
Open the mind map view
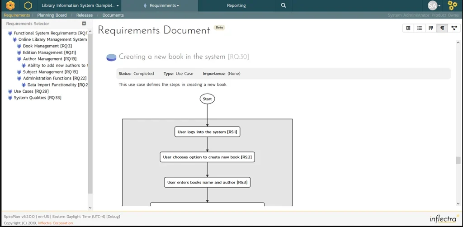pos(454,28)
